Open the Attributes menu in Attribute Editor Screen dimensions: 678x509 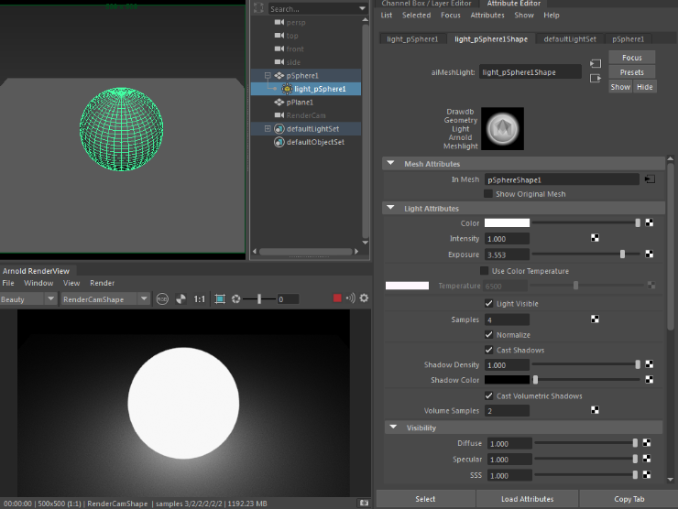tap(487, 16)
